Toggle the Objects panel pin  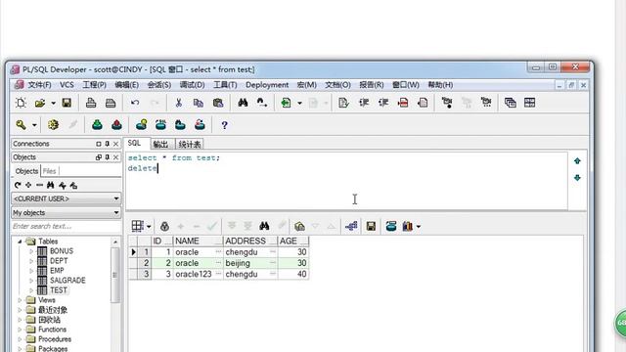click(107, 157)
